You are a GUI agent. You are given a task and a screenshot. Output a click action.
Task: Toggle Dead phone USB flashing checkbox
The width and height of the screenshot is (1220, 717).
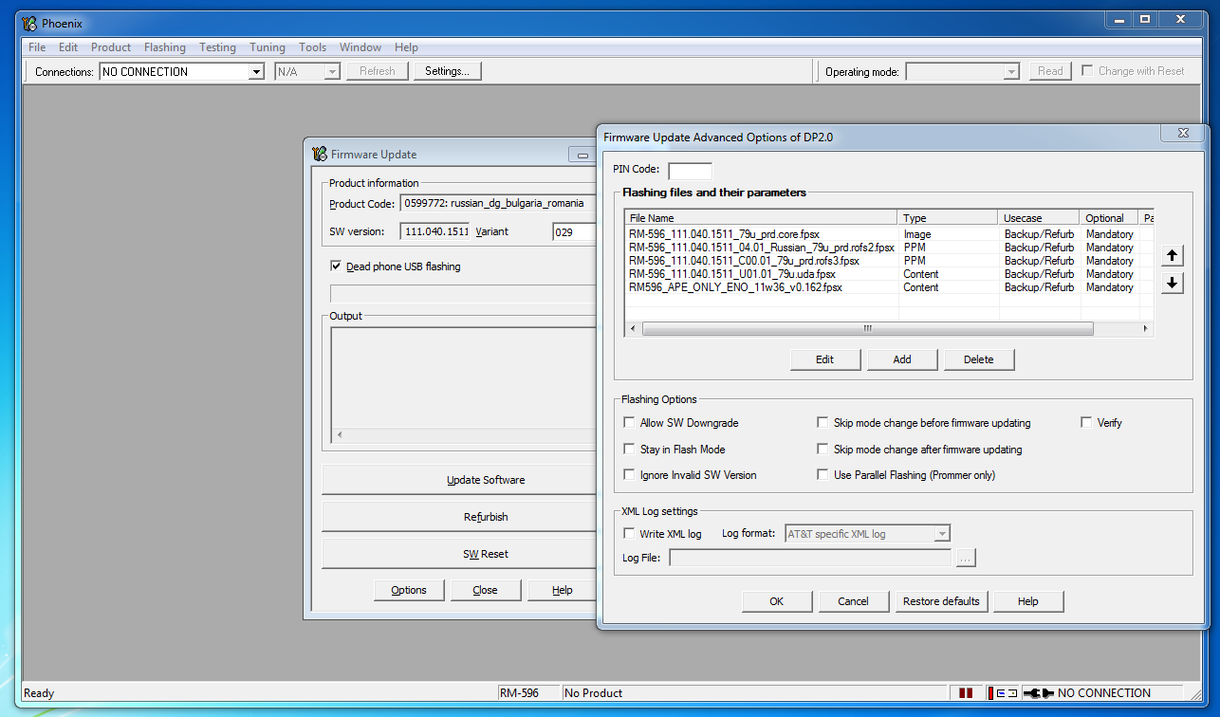[337, 267]
